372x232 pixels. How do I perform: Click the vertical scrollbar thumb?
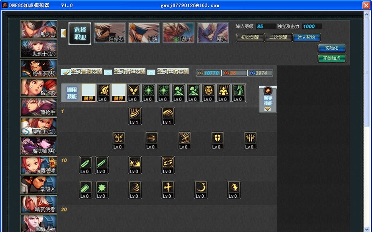click(x=367, y=72)
